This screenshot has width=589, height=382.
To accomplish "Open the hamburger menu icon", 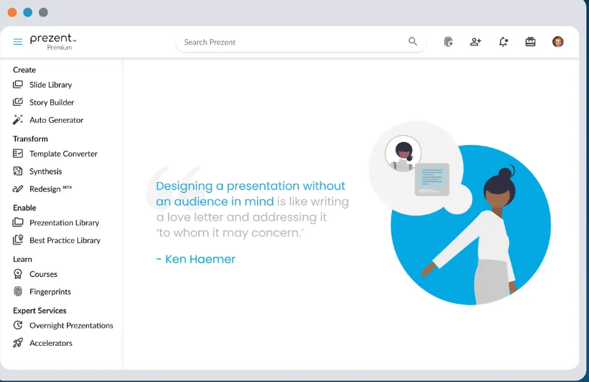I will pyautogui.click(x=17, y=42).
